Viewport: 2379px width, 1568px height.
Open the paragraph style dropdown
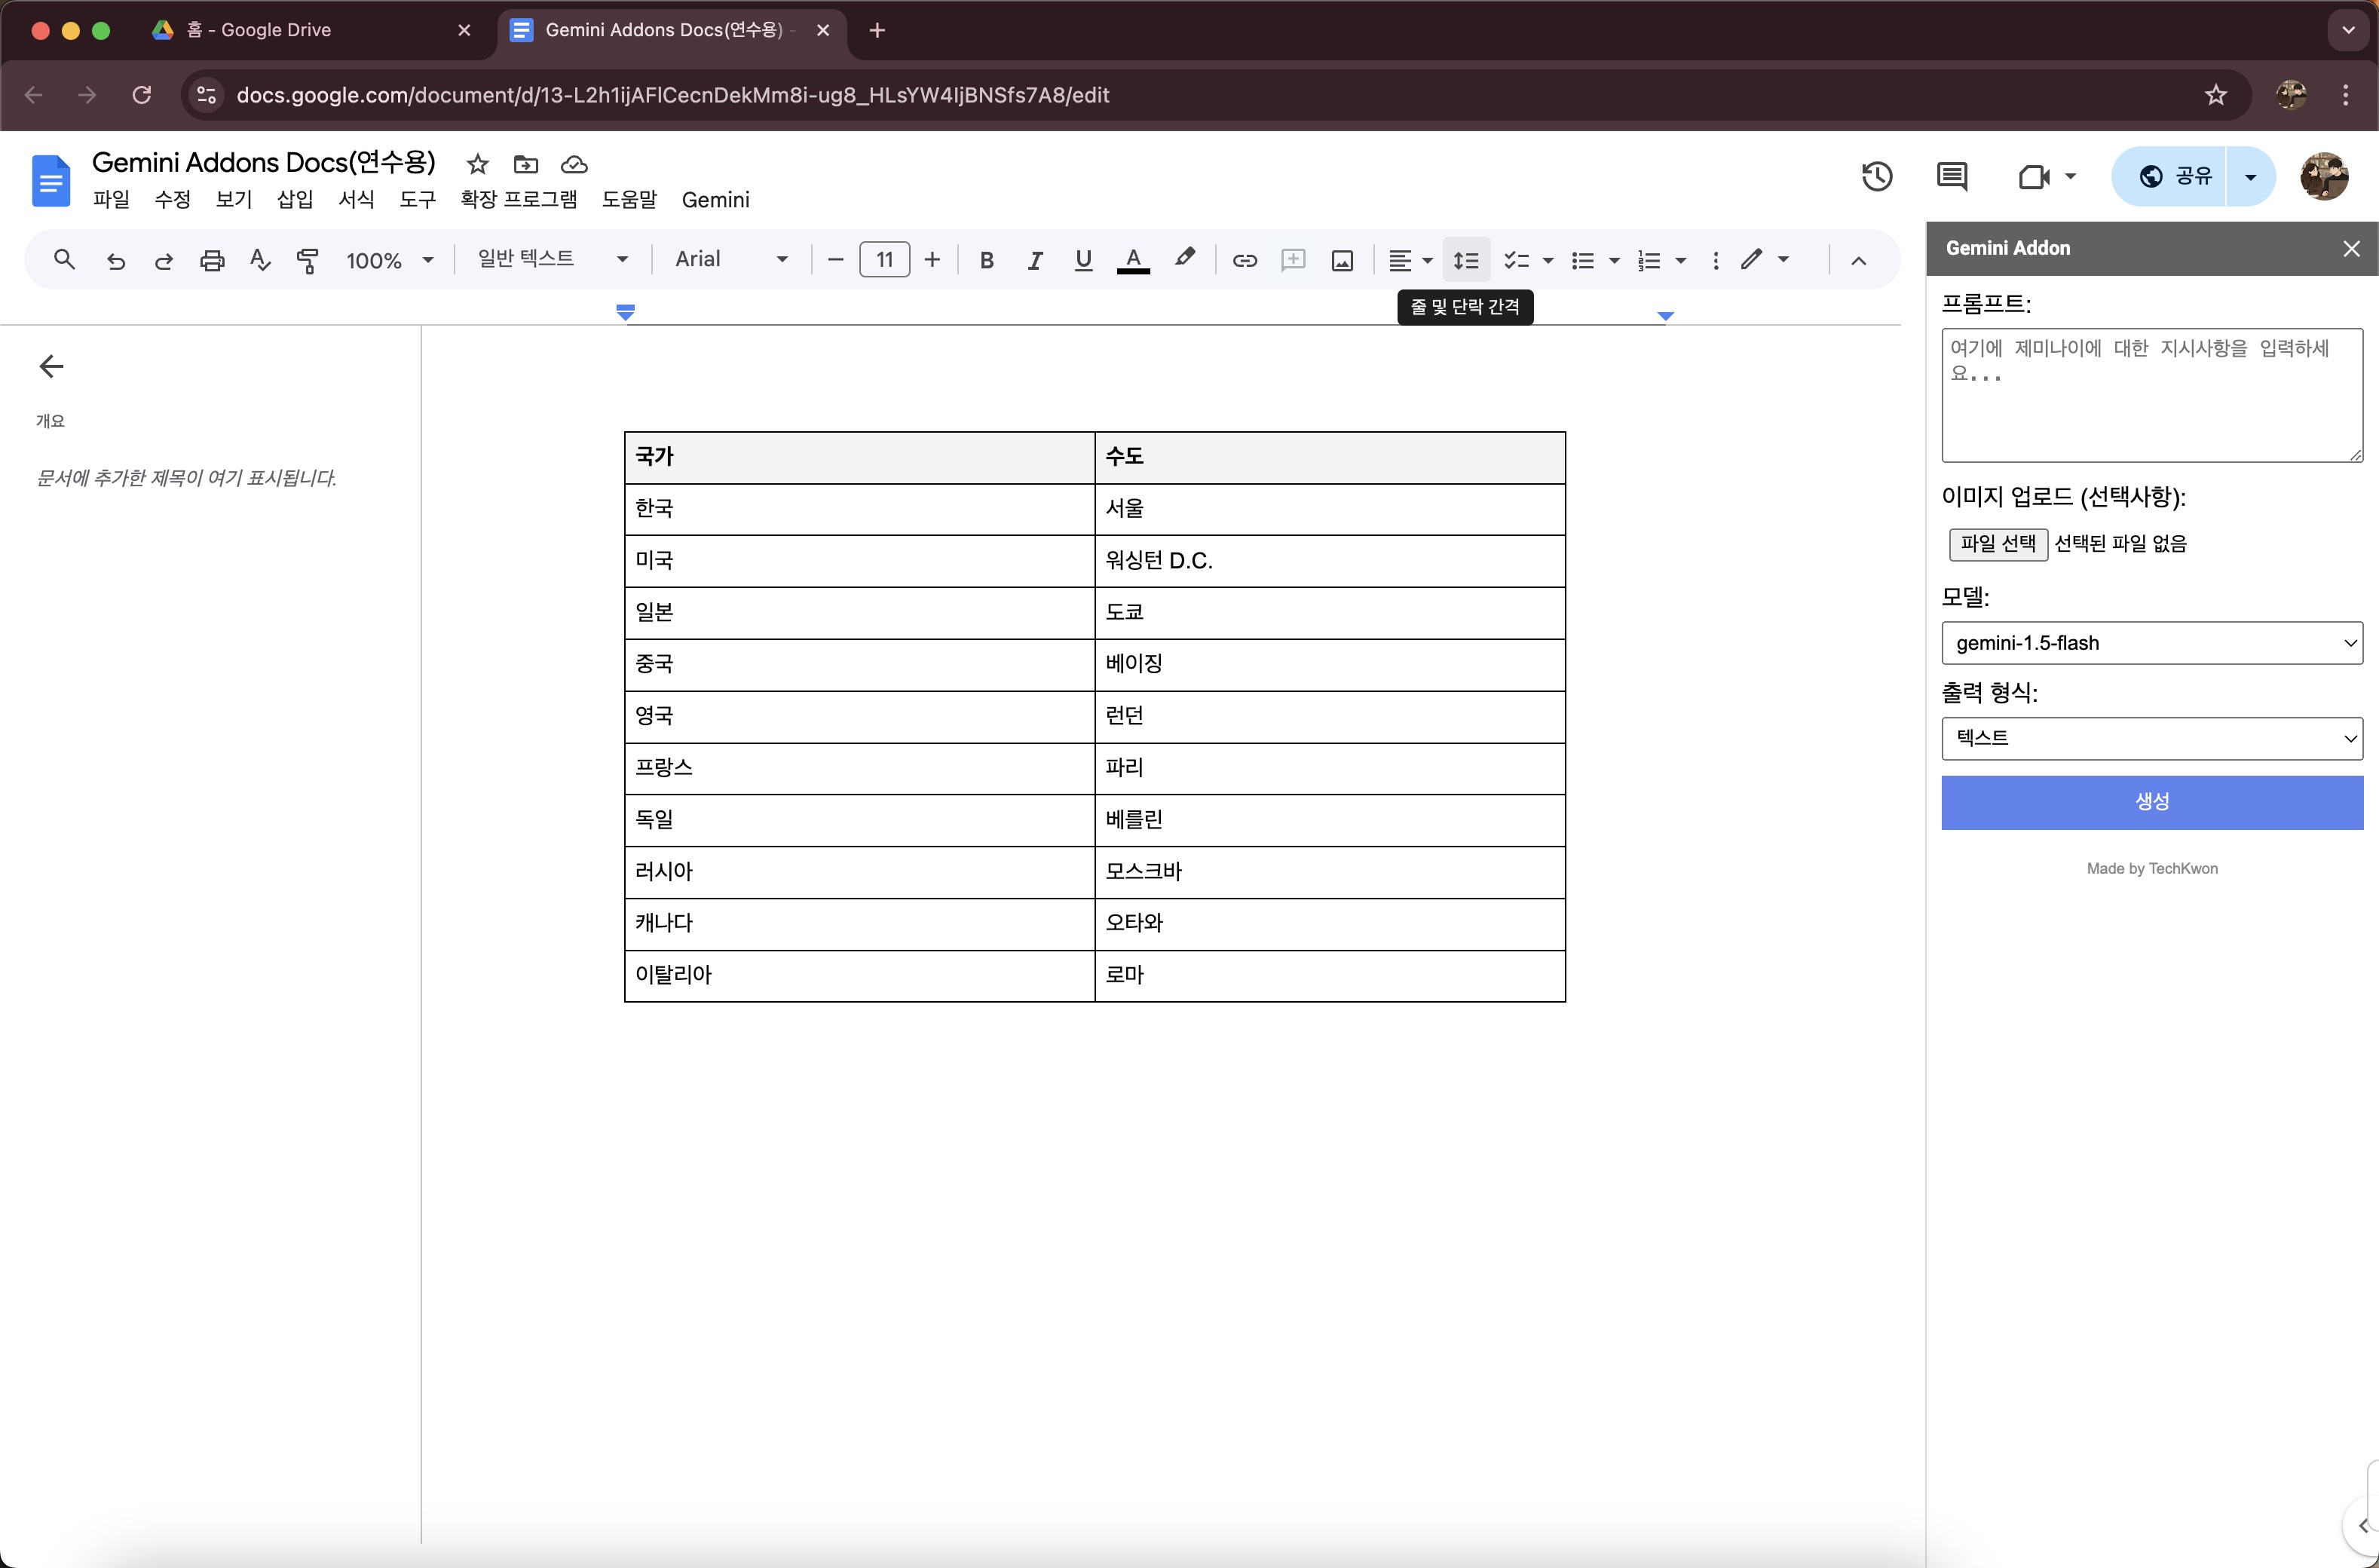[x=553, y=259]
